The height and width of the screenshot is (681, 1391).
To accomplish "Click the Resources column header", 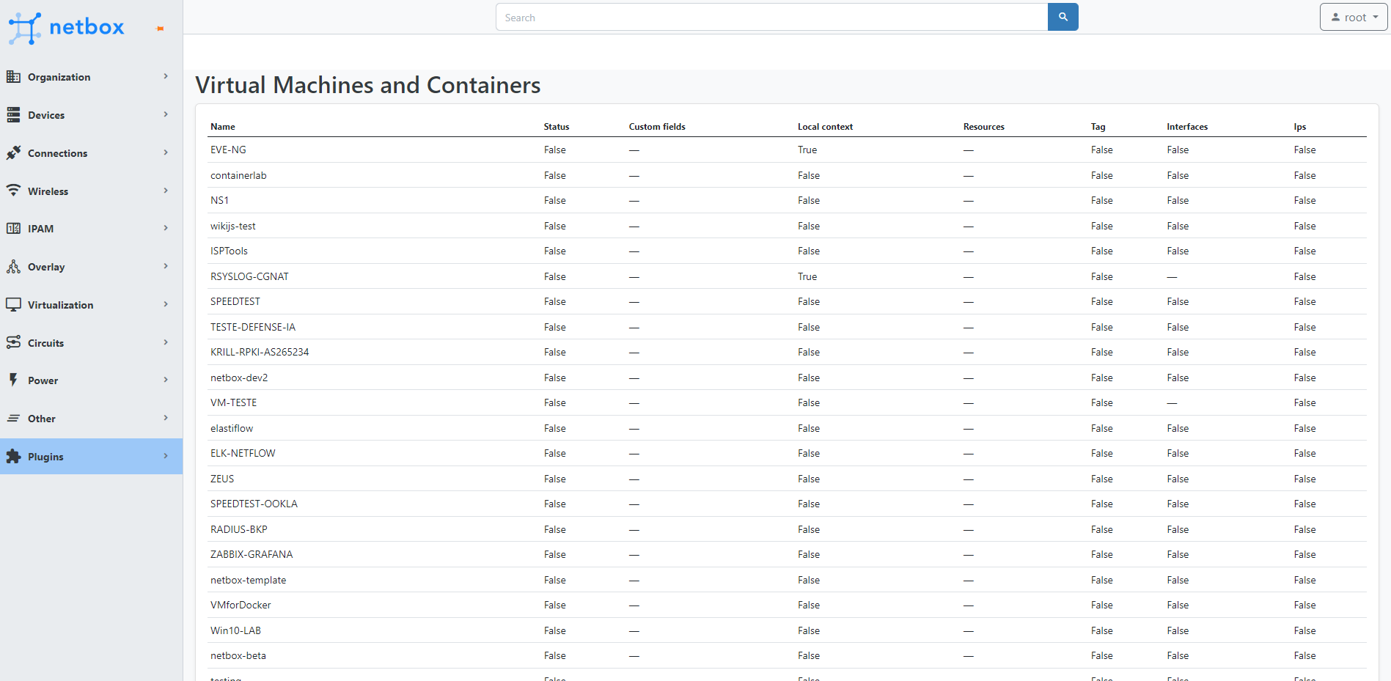I will (984, 127).
